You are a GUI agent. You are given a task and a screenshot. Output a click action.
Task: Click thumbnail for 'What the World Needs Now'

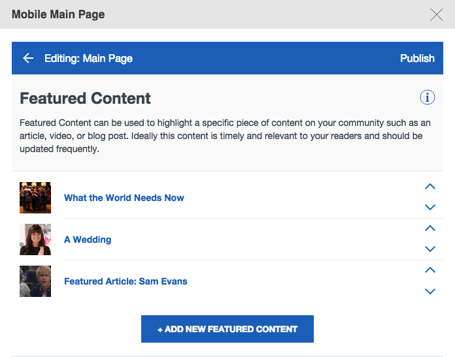pos(35,198)
